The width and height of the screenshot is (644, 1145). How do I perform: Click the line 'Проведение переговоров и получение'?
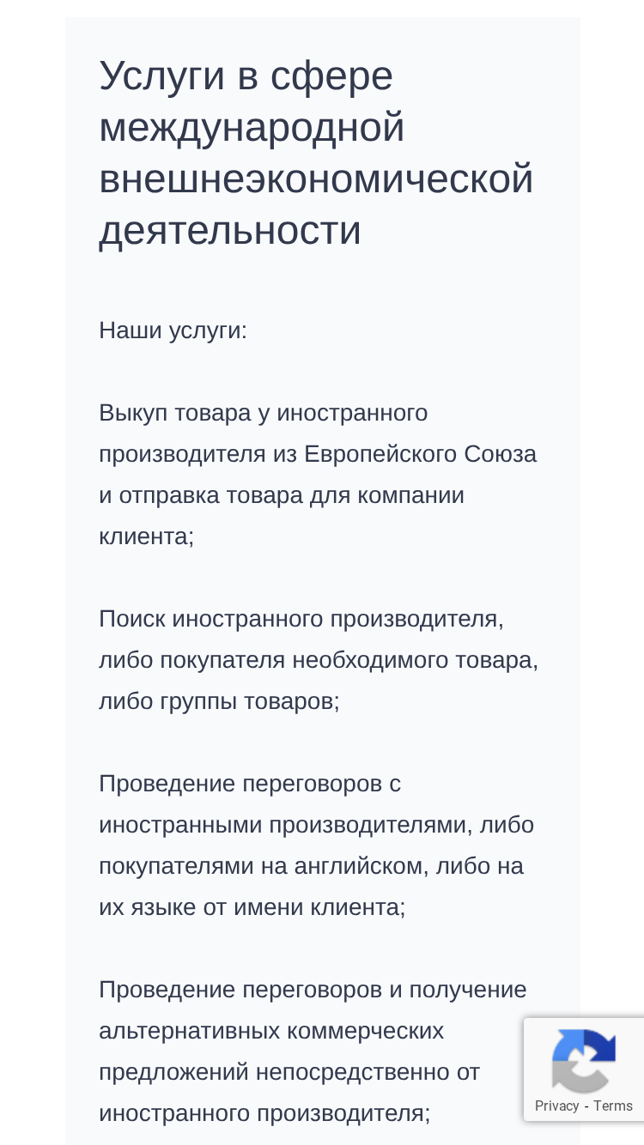(x=313, y=990)
